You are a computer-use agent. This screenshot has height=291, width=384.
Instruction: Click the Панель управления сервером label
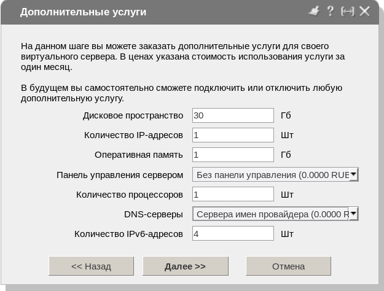click(120, 175)
